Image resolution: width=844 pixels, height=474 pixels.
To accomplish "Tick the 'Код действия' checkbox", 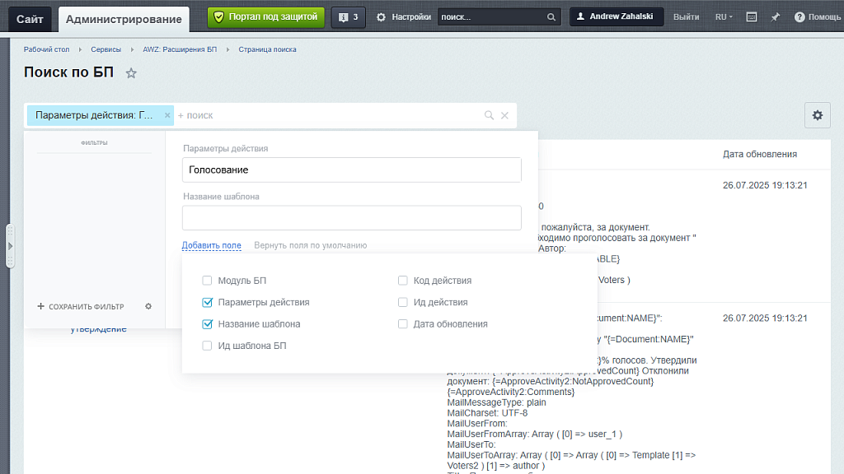I will (x=403, y=281).
